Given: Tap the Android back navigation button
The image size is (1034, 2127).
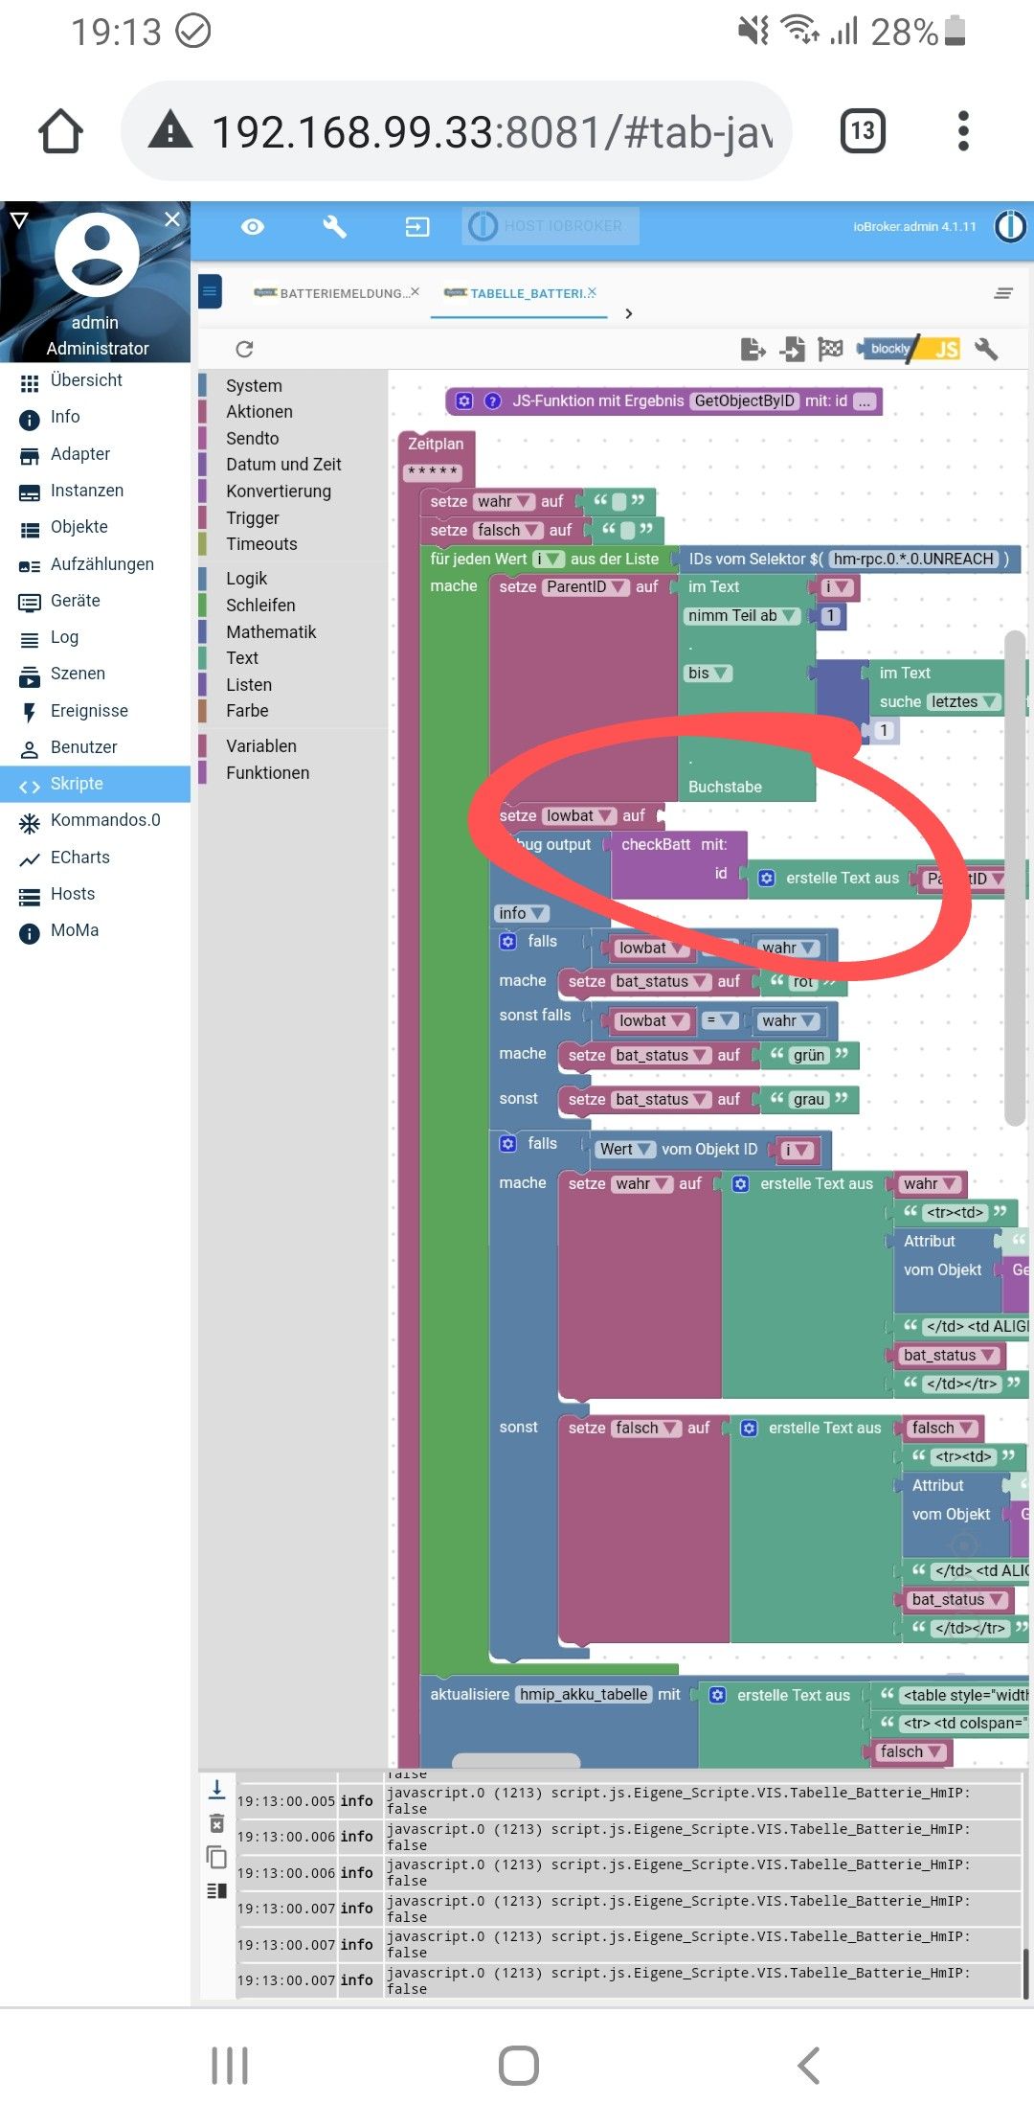Looking at the screenshot, I should coord(808,2066).
